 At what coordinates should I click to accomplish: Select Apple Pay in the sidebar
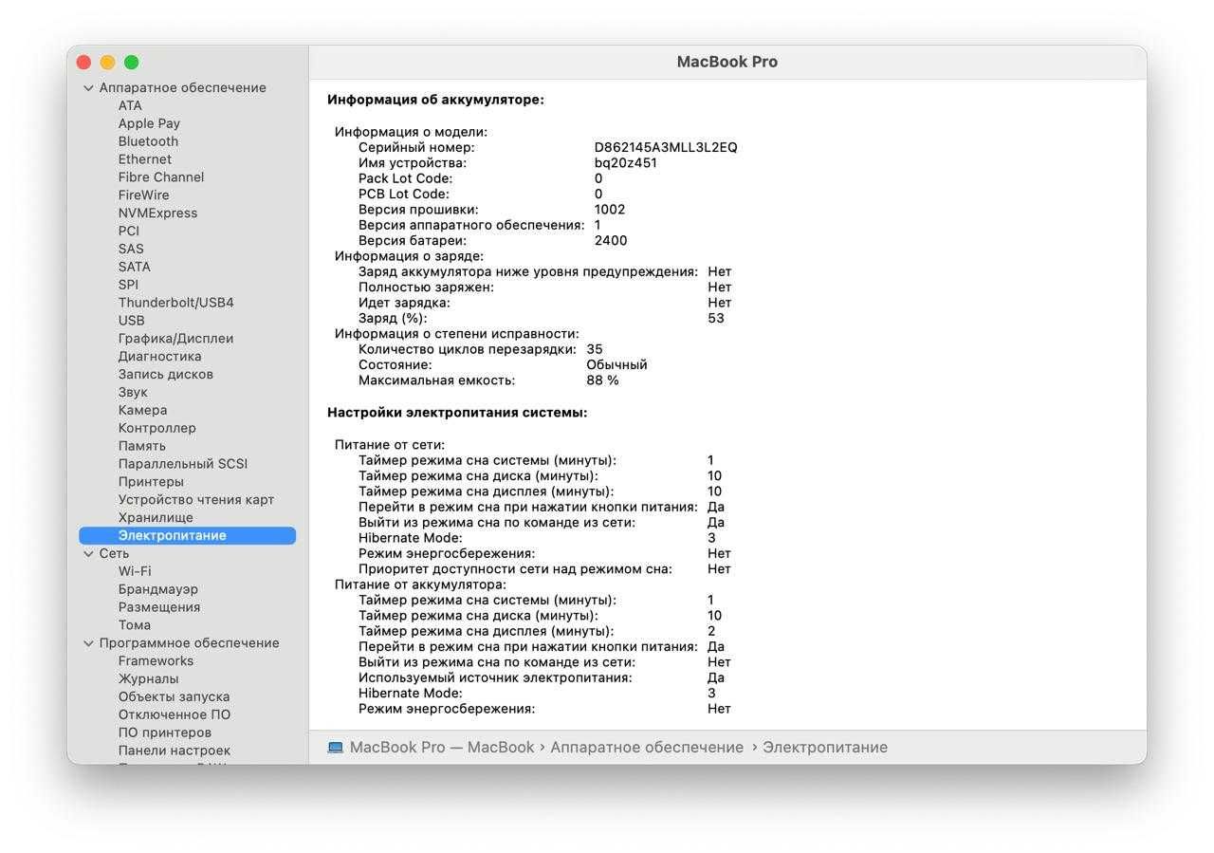point(149,123)
